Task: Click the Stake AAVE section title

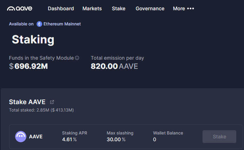Action: 27,102
